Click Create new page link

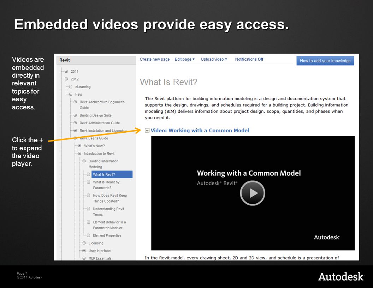click(x=155, y=59)
